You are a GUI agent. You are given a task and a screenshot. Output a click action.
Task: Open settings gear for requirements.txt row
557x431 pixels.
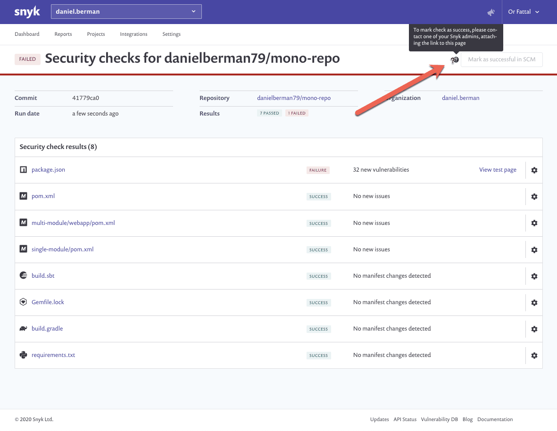[534, 356]
